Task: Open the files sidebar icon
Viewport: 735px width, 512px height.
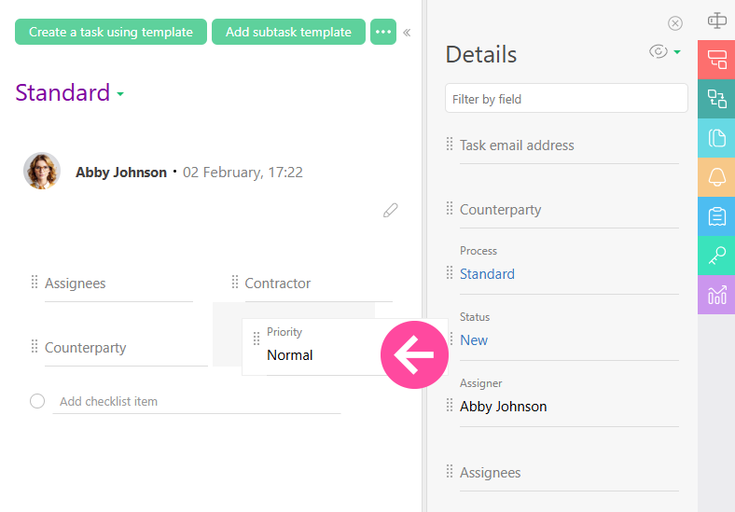Action: (716, 138)
